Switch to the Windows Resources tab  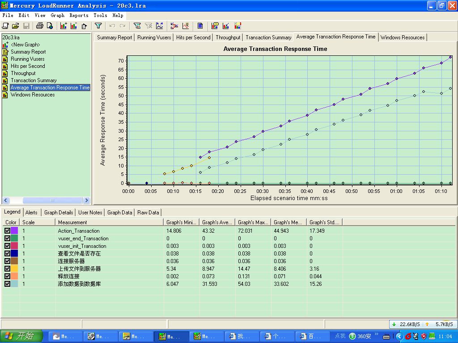tap(403, 38)
